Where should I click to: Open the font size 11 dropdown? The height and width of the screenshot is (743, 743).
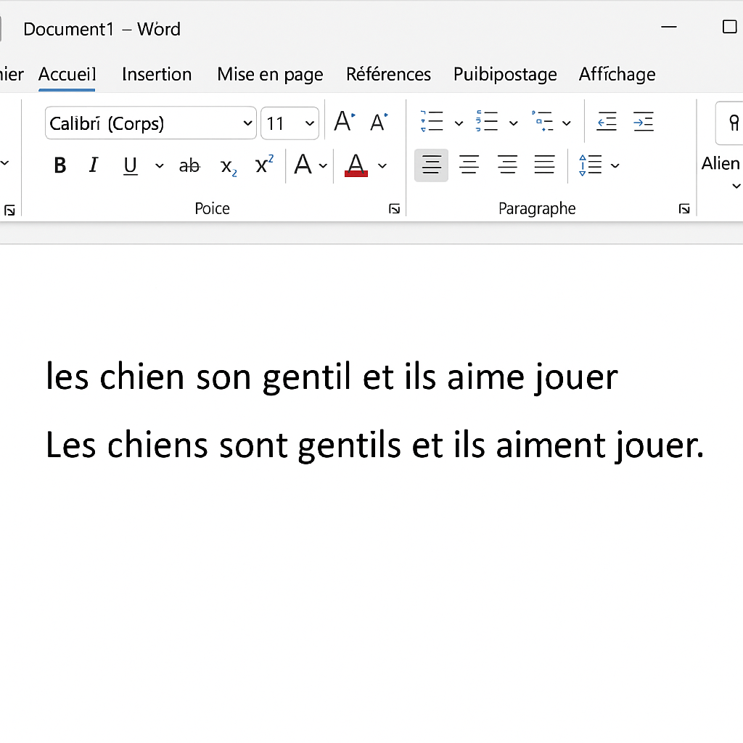(310, 123)
